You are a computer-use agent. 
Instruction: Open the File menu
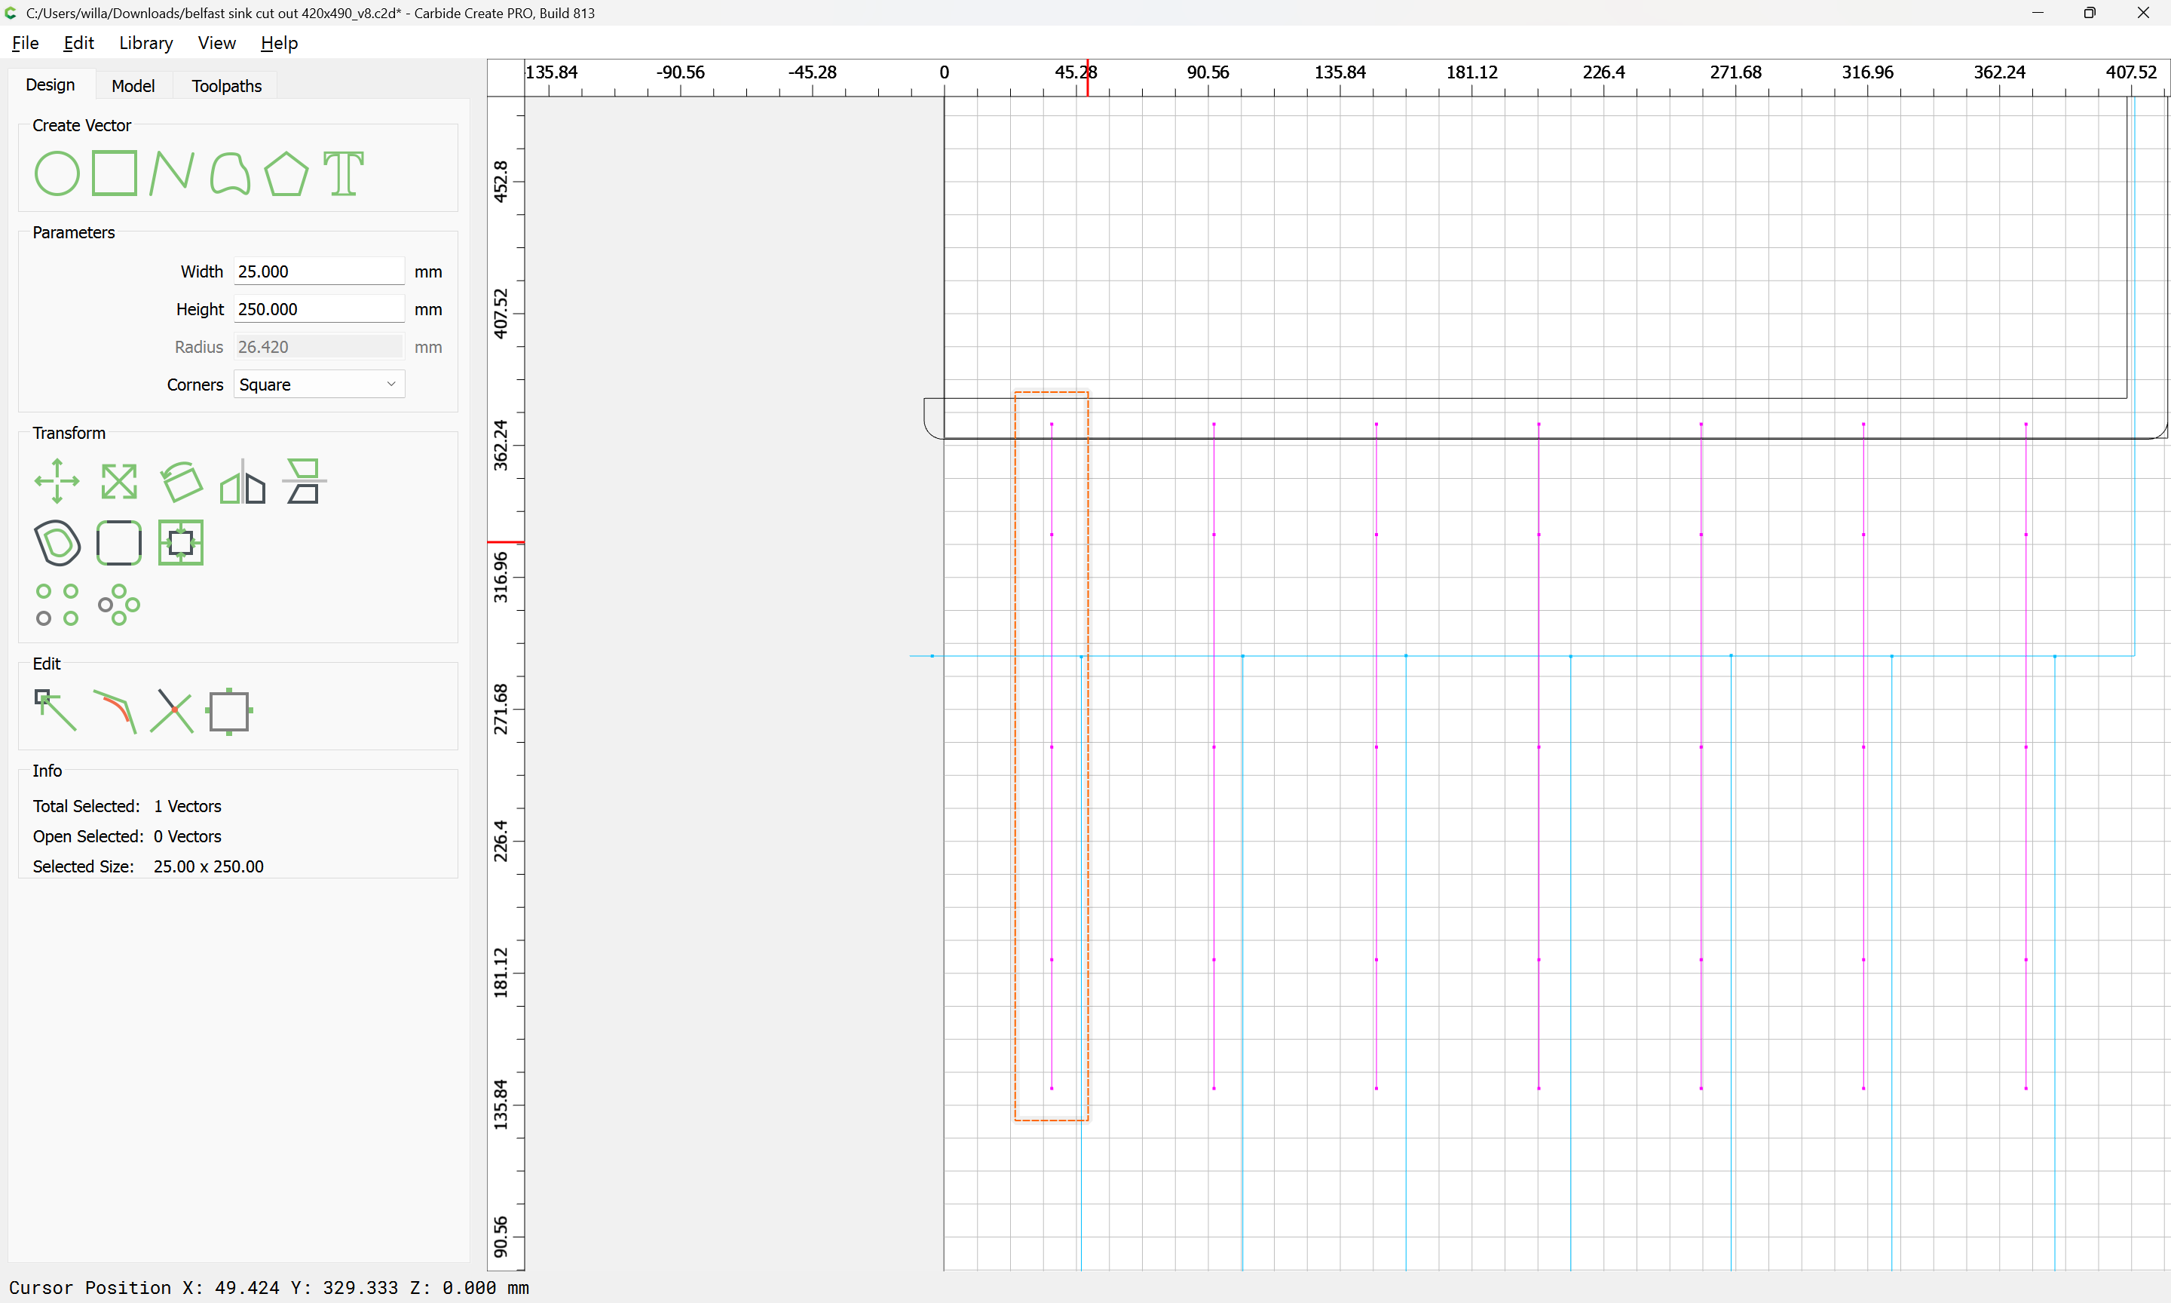pos(26,42)
